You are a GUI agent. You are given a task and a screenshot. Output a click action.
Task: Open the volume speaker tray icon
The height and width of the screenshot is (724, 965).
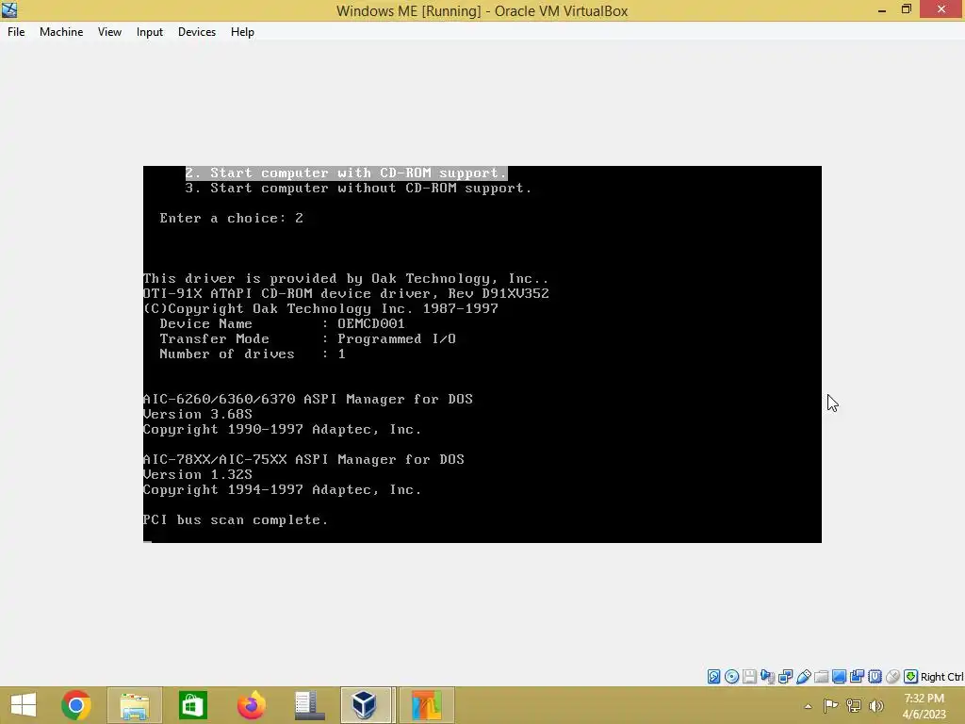coord(876,705)
